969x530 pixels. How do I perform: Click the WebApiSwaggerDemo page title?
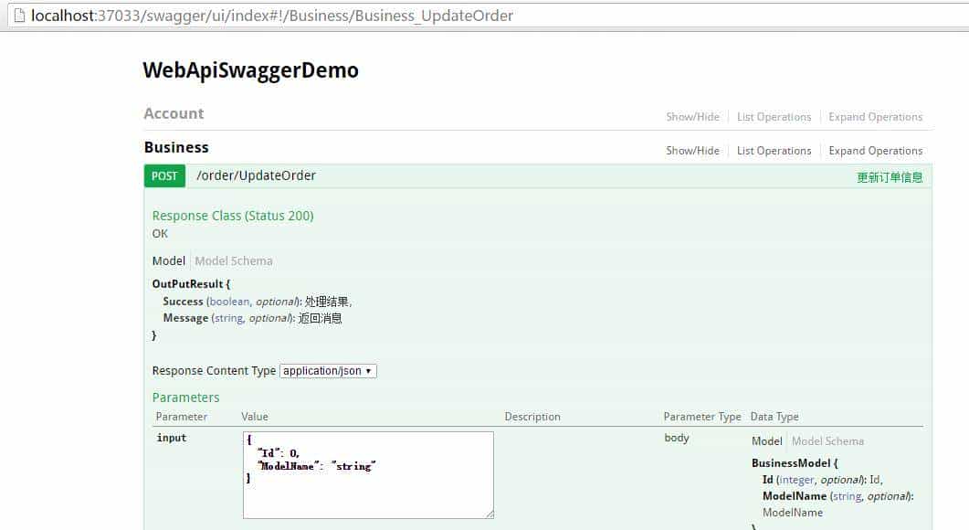point(250,69)
